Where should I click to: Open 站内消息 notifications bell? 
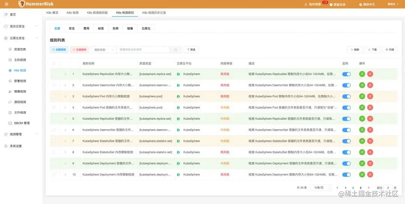tap(306, 4)
